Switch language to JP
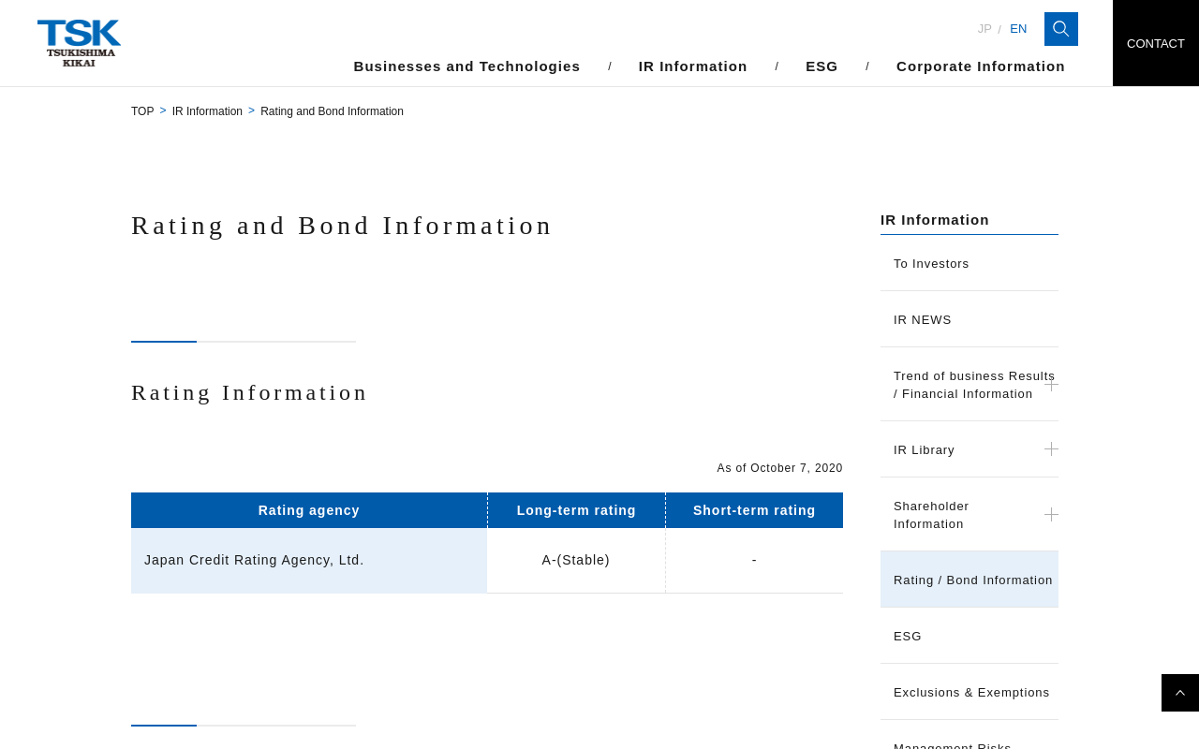The image size is (1199, 749). coord(984,29)
